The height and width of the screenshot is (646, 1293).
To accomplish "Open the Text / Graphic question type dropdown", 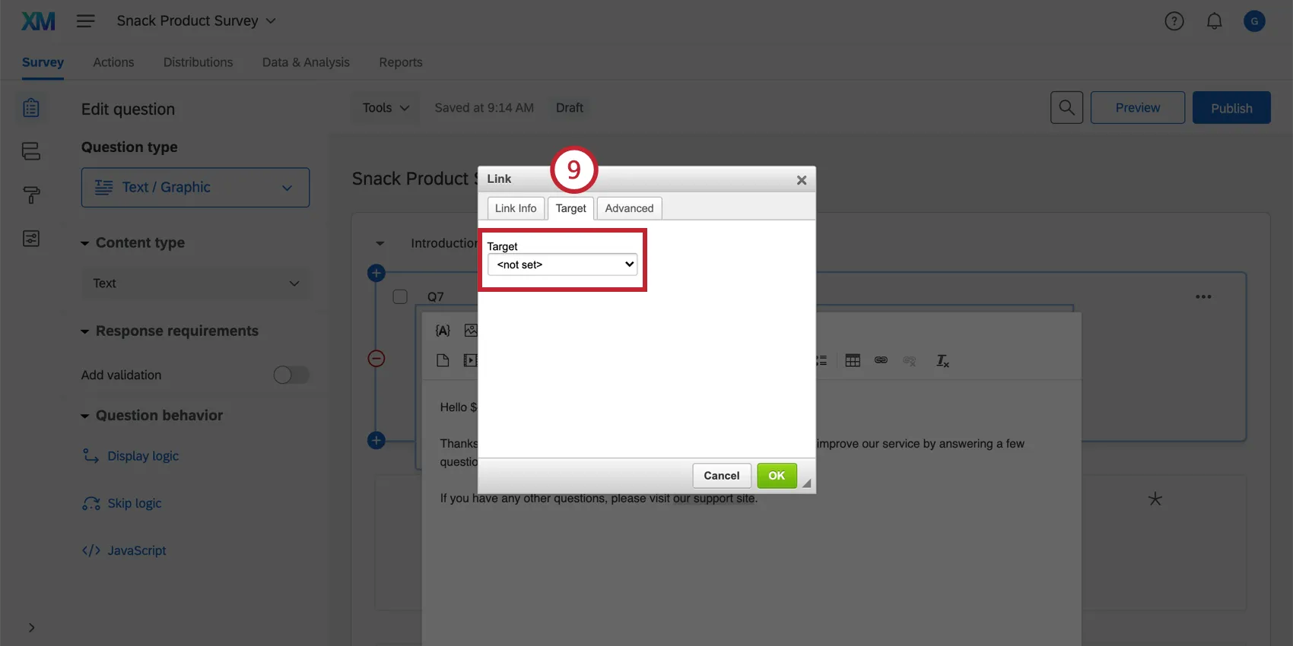I will pyautogui.click(x=195, y=188).
